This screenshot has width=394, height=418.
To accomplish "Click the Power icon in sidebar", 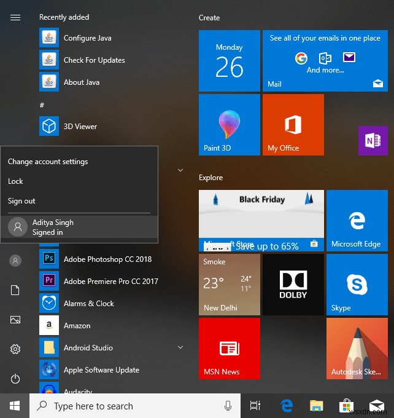I will 15,379.
